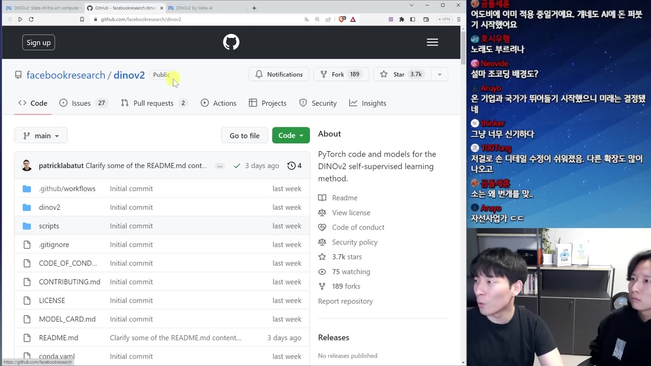This screenshot has height=366, width=651.
Task: Open the patrickLabatut author link
Action: click(61, 166)
